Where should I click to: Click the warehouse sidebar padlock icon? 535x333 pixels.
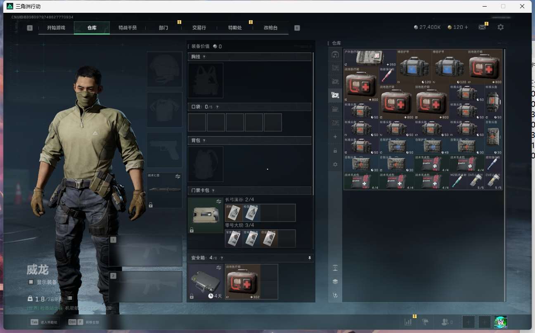click(x=335, y=151)
